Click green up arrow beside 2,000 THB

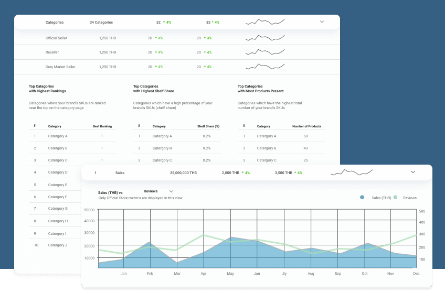coord(242,172)
